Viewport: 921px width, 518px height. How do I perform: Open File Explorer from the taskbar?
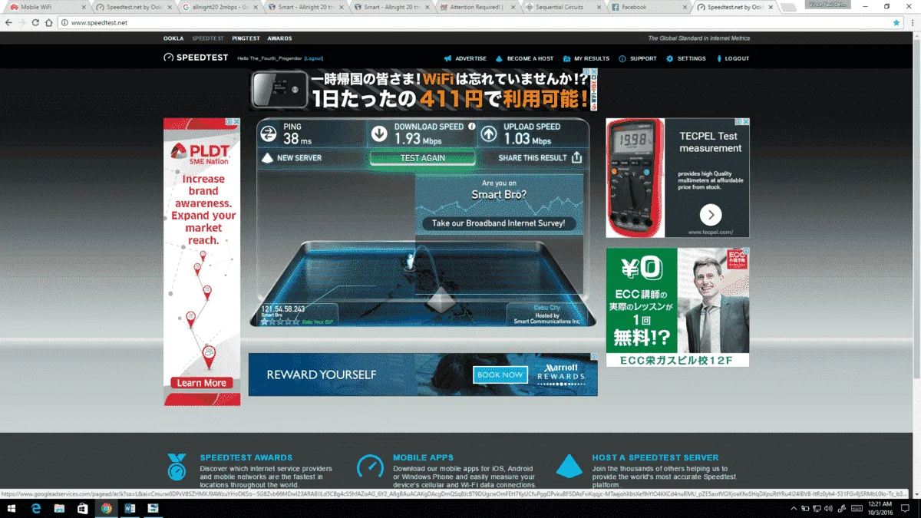(59, 509)
